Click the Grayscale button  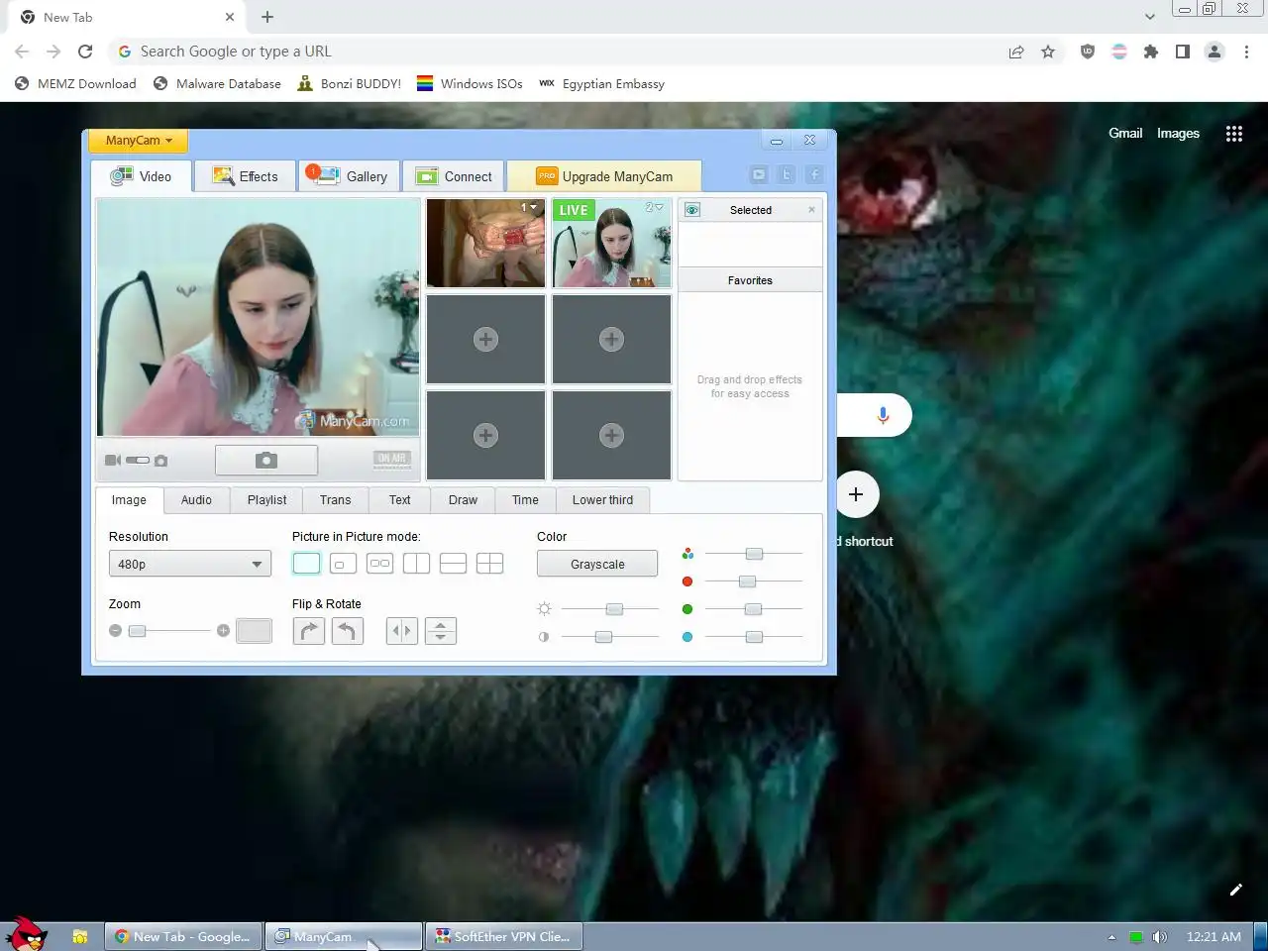click(597, 564)
